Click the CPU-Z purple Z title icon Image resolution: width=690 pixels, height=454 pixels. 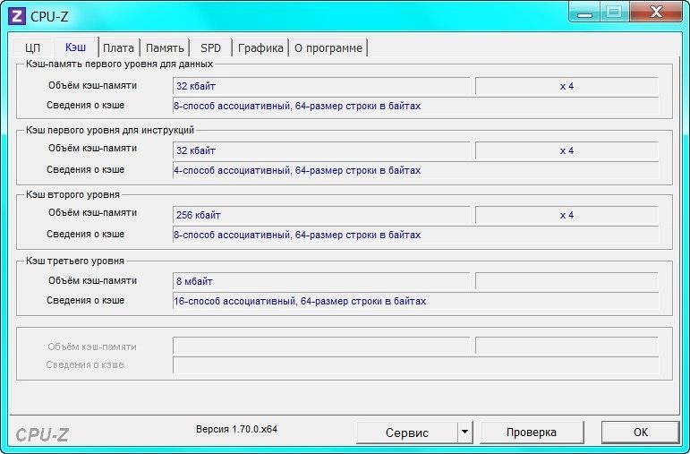pos(17,16)
